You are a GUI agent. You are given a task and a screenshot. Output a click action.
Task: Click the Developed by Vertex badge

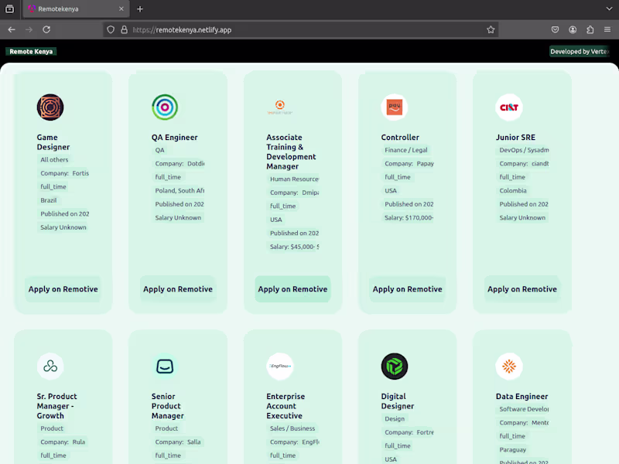tap(580, 51)
